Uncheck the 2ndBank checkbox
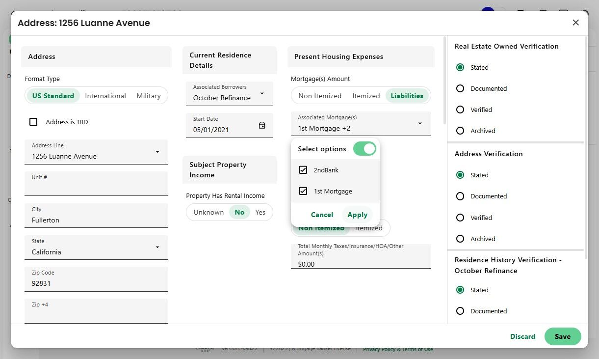 303,170
